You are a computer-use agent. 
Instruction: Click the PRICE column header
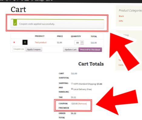pyautogui.click(x=60, y=36)
